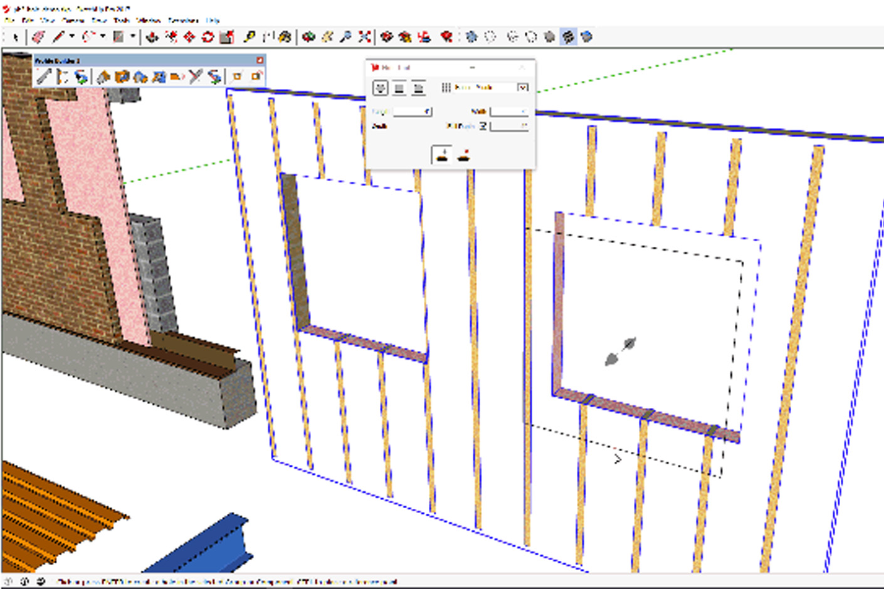Activate the Push/Pull tool
The height and width of the screenshot is (589, 884).
click(x=152, y=37)
